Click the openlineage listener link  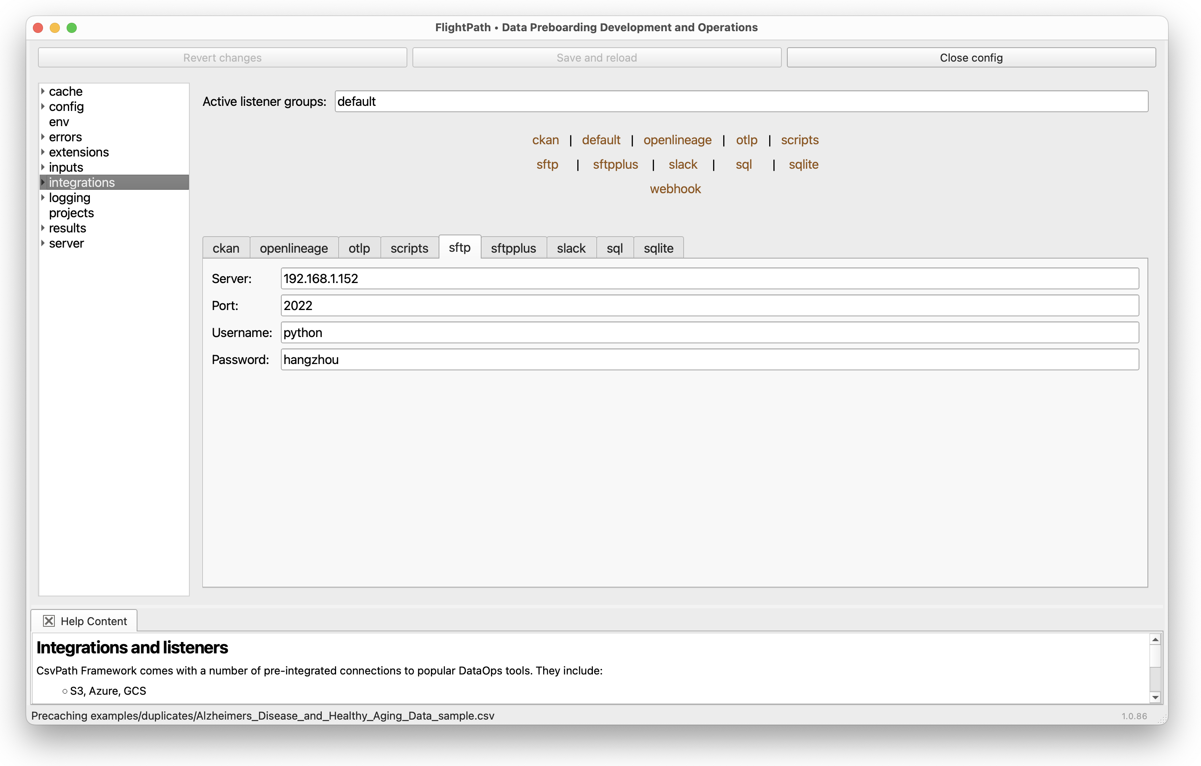tap(677, 140)
